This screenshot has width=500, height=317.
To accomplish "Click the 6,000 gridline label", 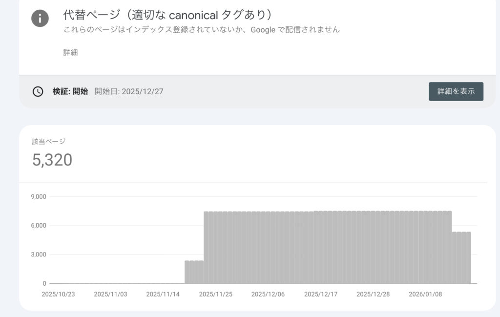I will [x=39, y=226].
